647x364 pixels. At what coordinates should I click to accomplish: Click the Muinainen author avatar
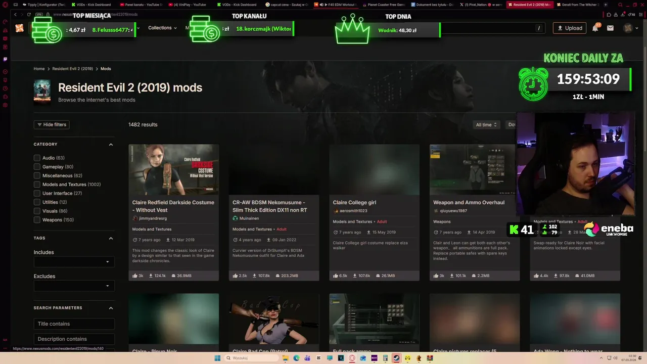tap(235, 218)
